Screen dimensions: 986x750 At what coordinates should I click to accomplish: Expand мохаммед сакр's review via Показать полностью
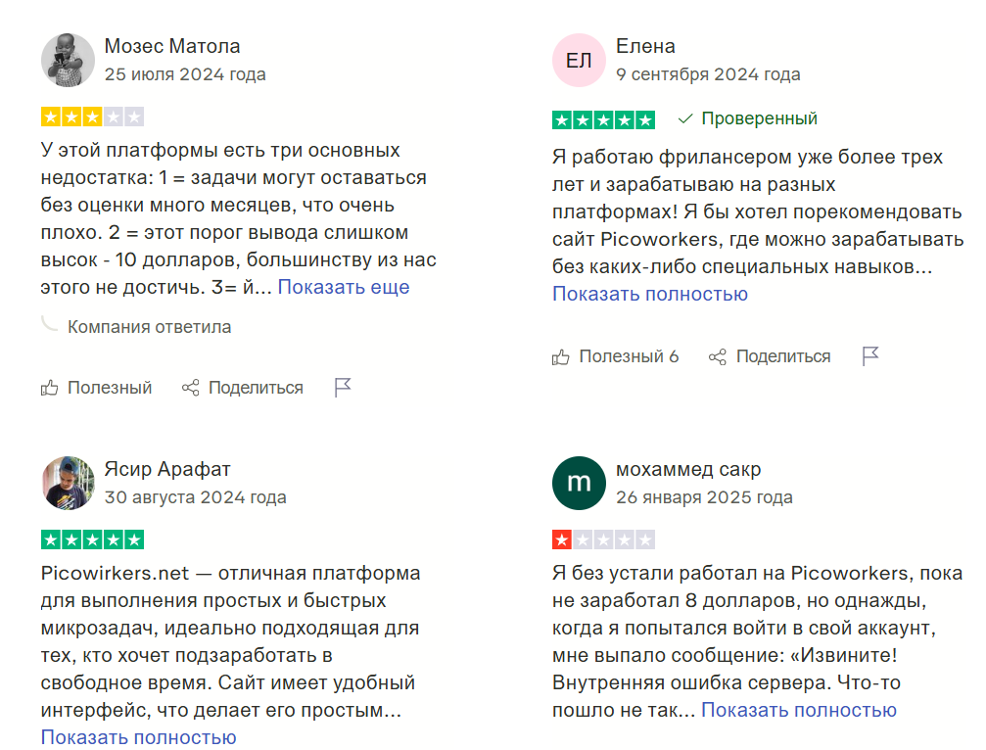(x=798, y=710)
